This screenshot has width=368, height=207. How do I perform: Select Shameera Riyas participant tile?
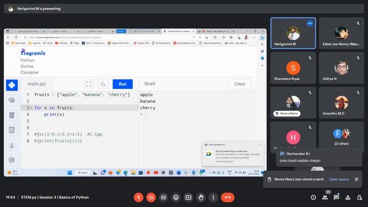coord(293,68)
